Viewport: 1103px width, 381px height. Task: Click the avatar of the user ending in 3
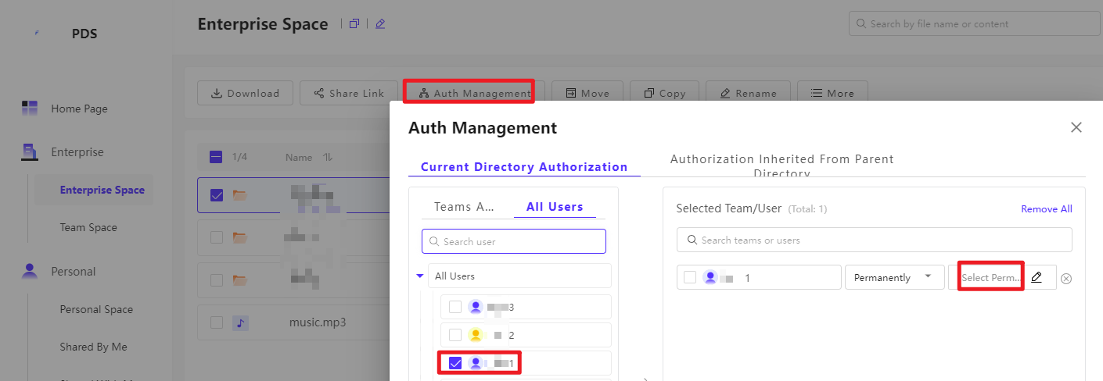pos(476,307)
